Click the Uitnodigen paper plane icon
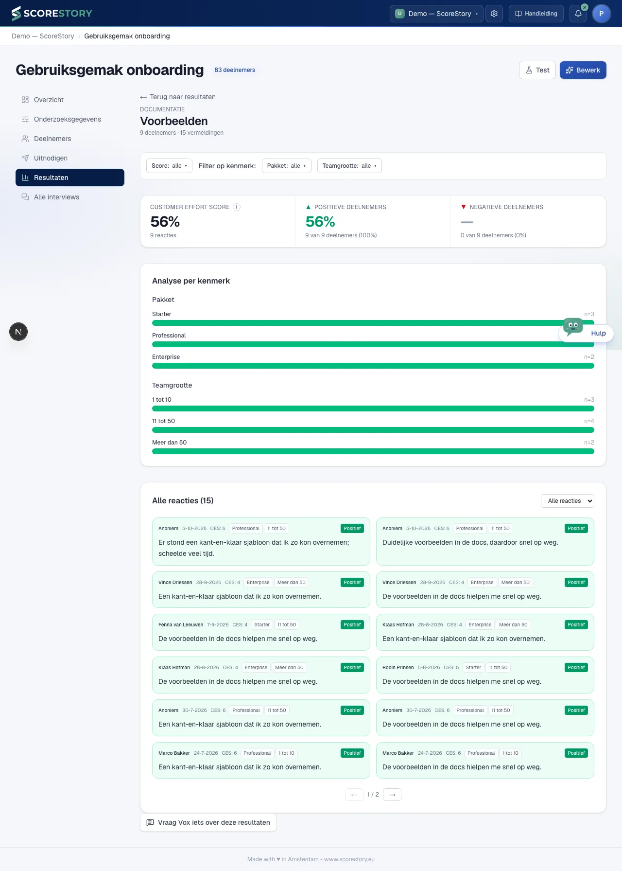 click(x=25, y=158)
